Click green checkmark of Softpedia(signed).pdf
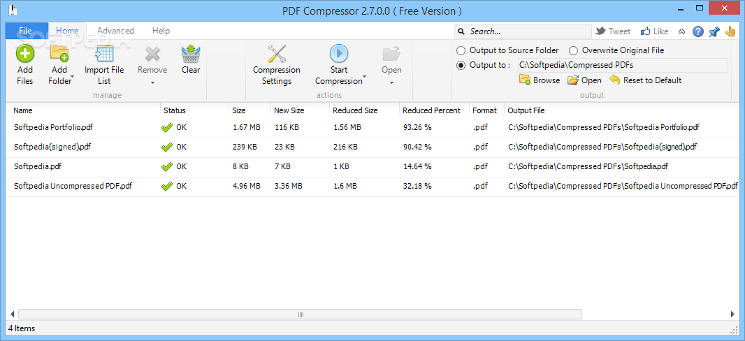Screen dimensions: 745x341 (167, 147)
